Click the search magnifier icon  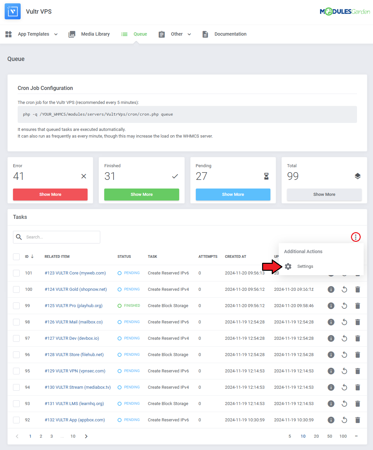coord(19,237)
